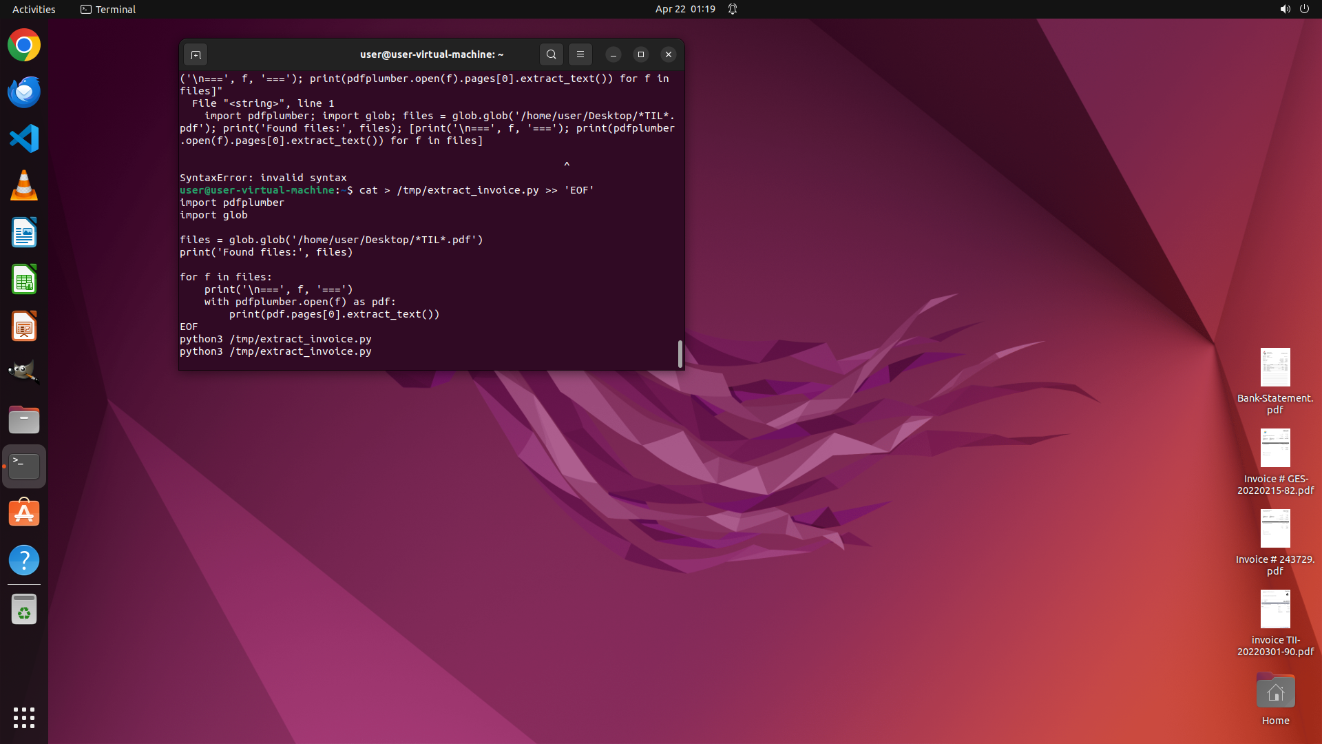This screenshot has width=1322, height=744.
Task: Open the clock and calendar dropdown
Action: 684,9
